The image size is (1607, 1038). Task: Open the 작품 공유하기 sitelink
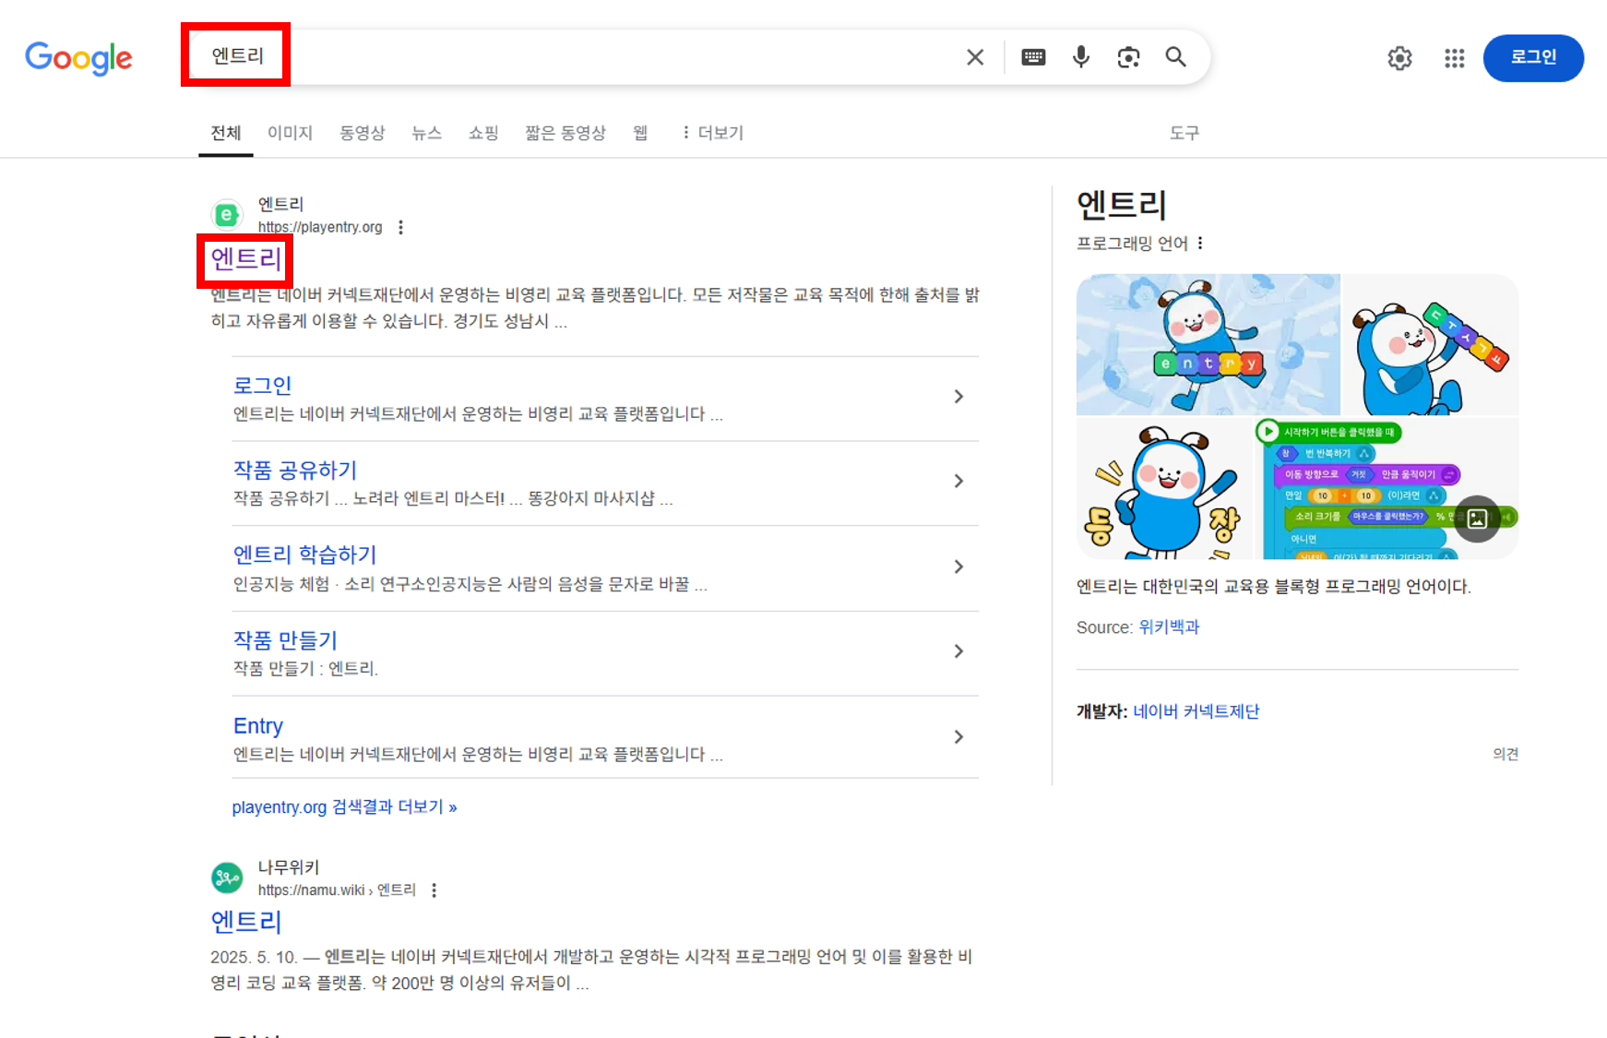295,471
